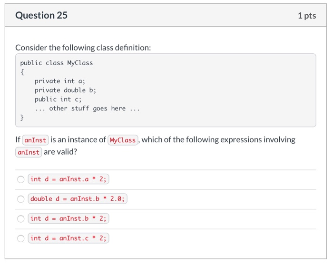
Task: Click the inline 'MyClass' code chip in question
Action: click(123, 140)
